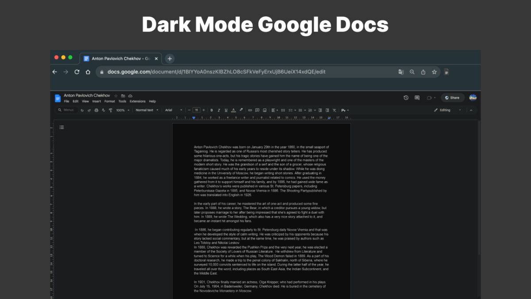Click the clear formatting icon
This screenshot has height=299, width=531.
[x=334, y=110]
